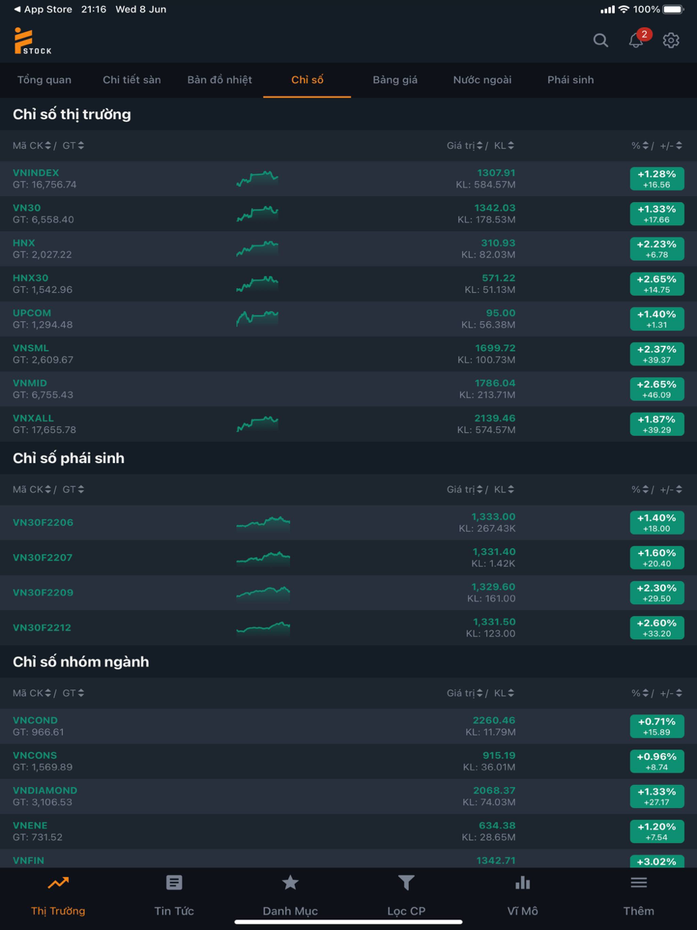Screen dimensions: 697x930
Task: Tap the HNX30 +2.65% change badge
Action: (657, 284)
